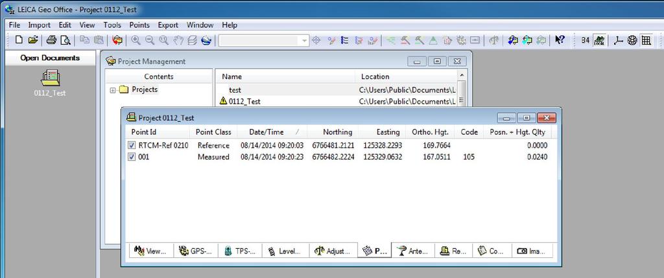
Task: Uncheck the RTCM-Ref 0210 point checkbox
Action: coord(132,146)
